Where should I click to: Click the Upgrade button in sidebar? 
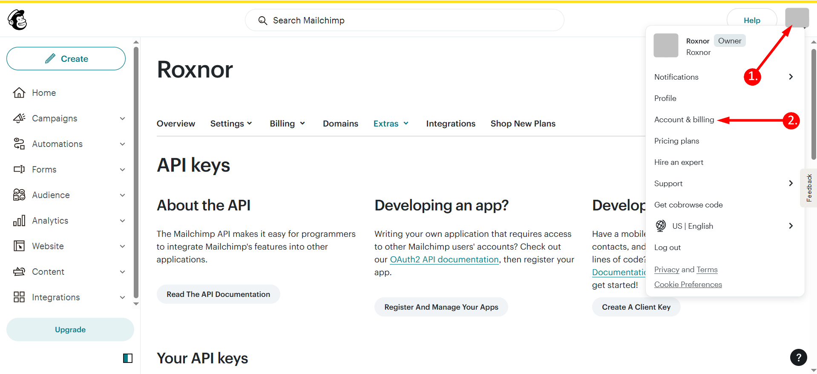70,330
